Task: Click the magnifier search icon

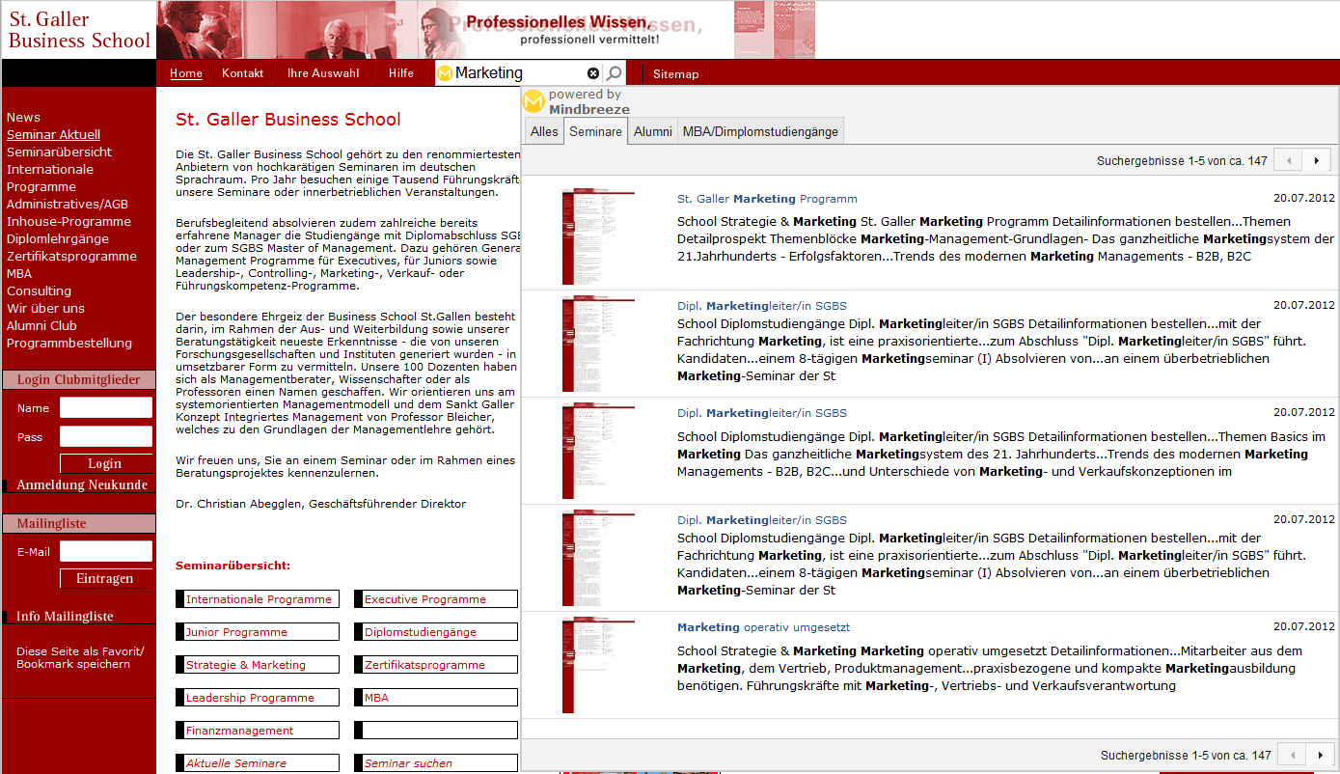Action: pos(614,73)
